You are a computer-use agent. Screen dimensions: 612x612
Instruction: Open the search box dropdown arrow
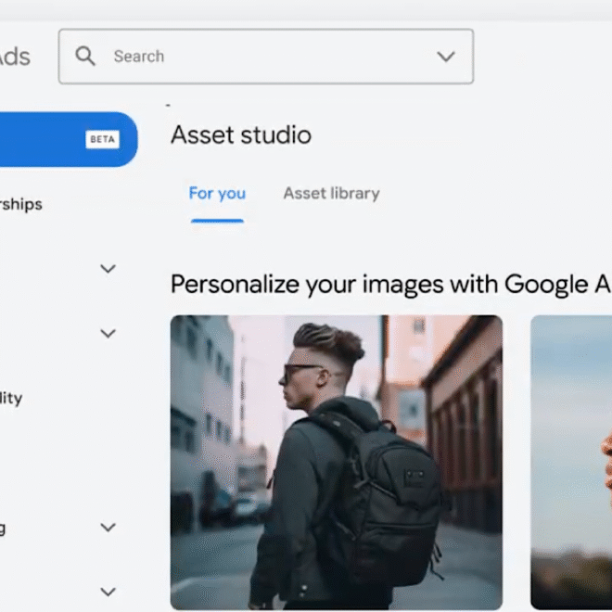(x=446, y=57)
